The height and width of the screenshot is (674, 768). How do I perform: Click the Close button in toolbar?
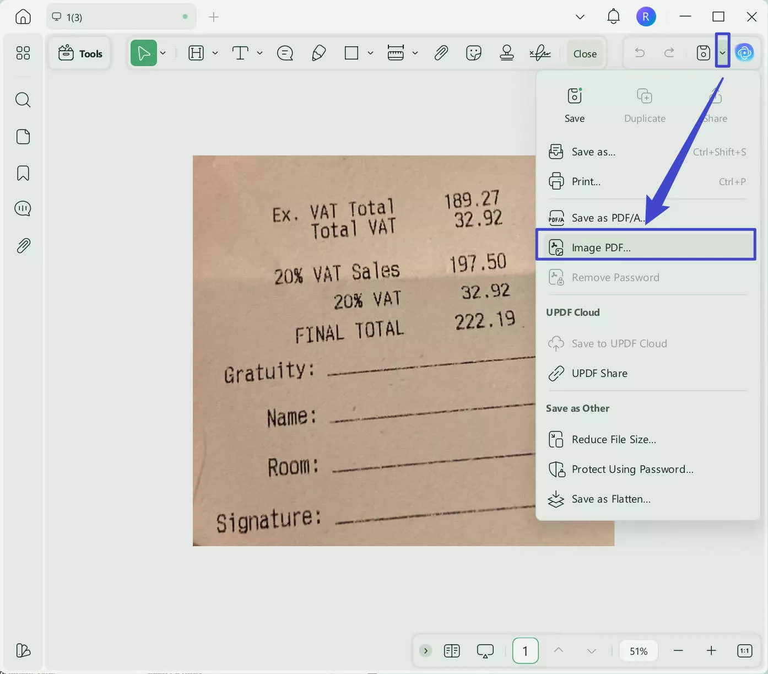click(x=585, y=53)
